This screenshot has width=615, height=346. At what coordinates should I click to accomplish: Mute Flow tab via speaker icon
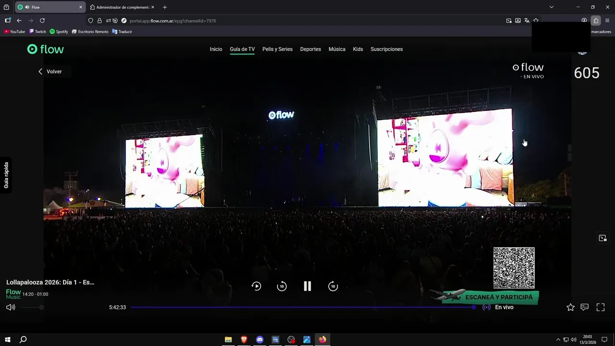(x=26, y=7)
